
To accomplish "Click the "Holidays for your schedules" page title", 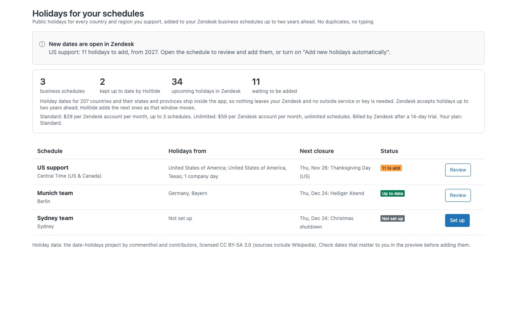I will point(88,14).
